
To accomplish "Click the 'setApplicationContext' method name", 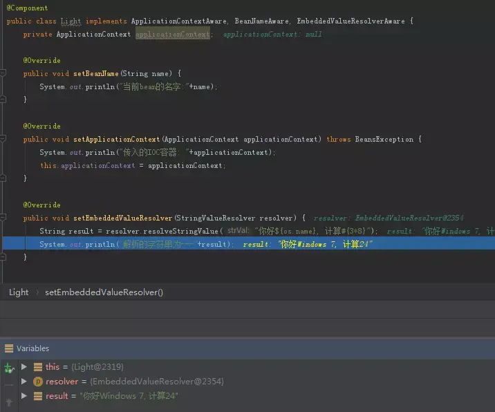I will [116, 139].
